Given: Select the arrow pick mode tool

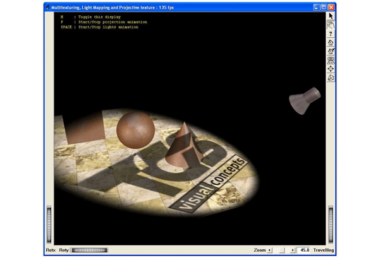Looking at the screenshot, I should [x=331, y=15].
